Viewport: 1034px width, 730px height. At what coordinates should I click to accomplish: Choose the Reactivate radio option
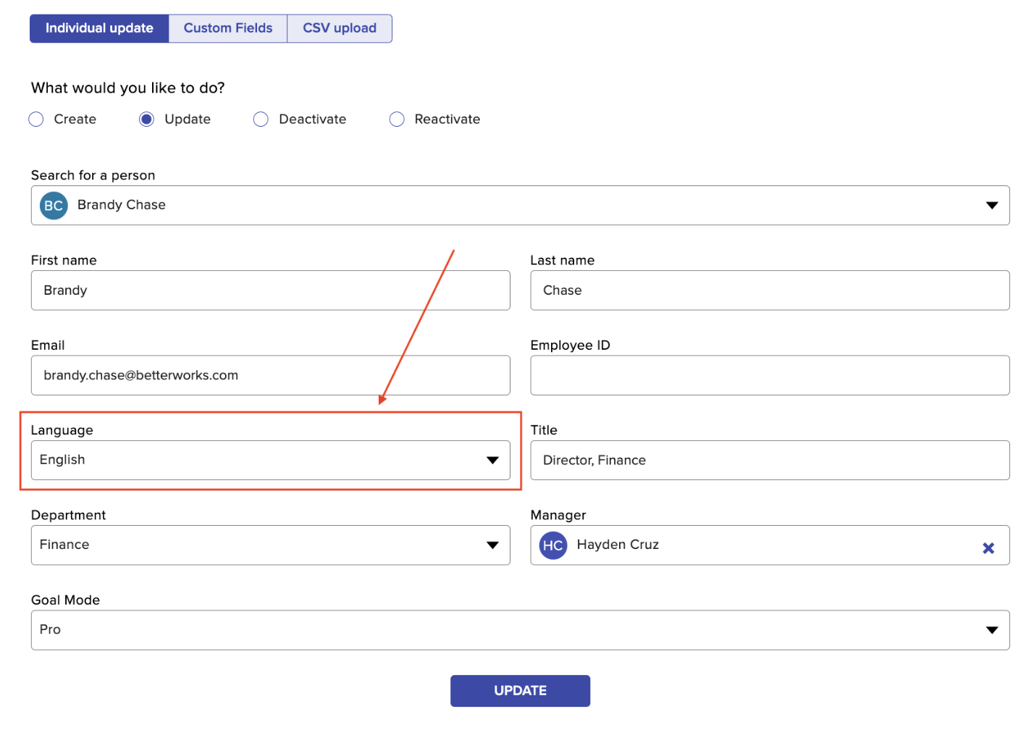click(x=397, y=119)
